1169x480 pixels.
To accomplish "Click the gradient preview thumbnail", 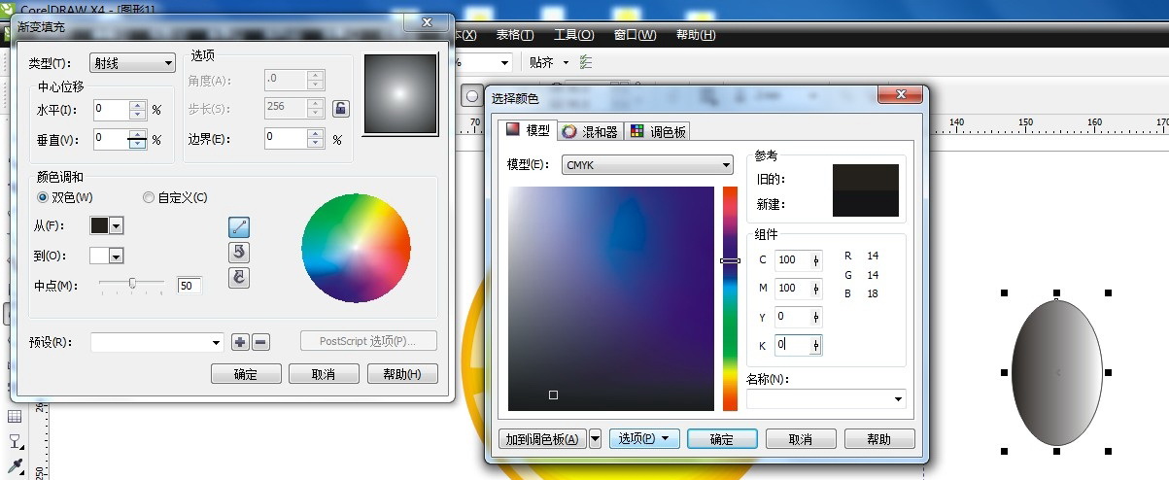I will 400,93.
